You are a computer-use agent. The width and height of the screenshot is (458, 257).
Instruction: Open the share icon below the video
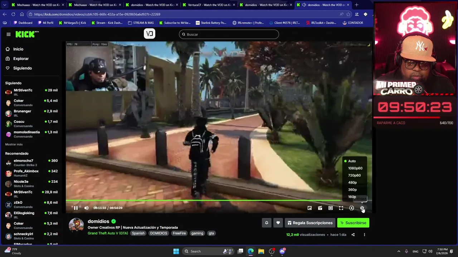click(x=353, y=235)
